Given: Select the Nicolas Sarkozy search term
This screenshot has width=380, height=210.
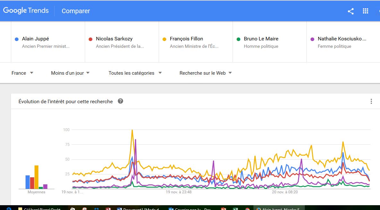Looking at the screenshot, I should pos(114,39).
